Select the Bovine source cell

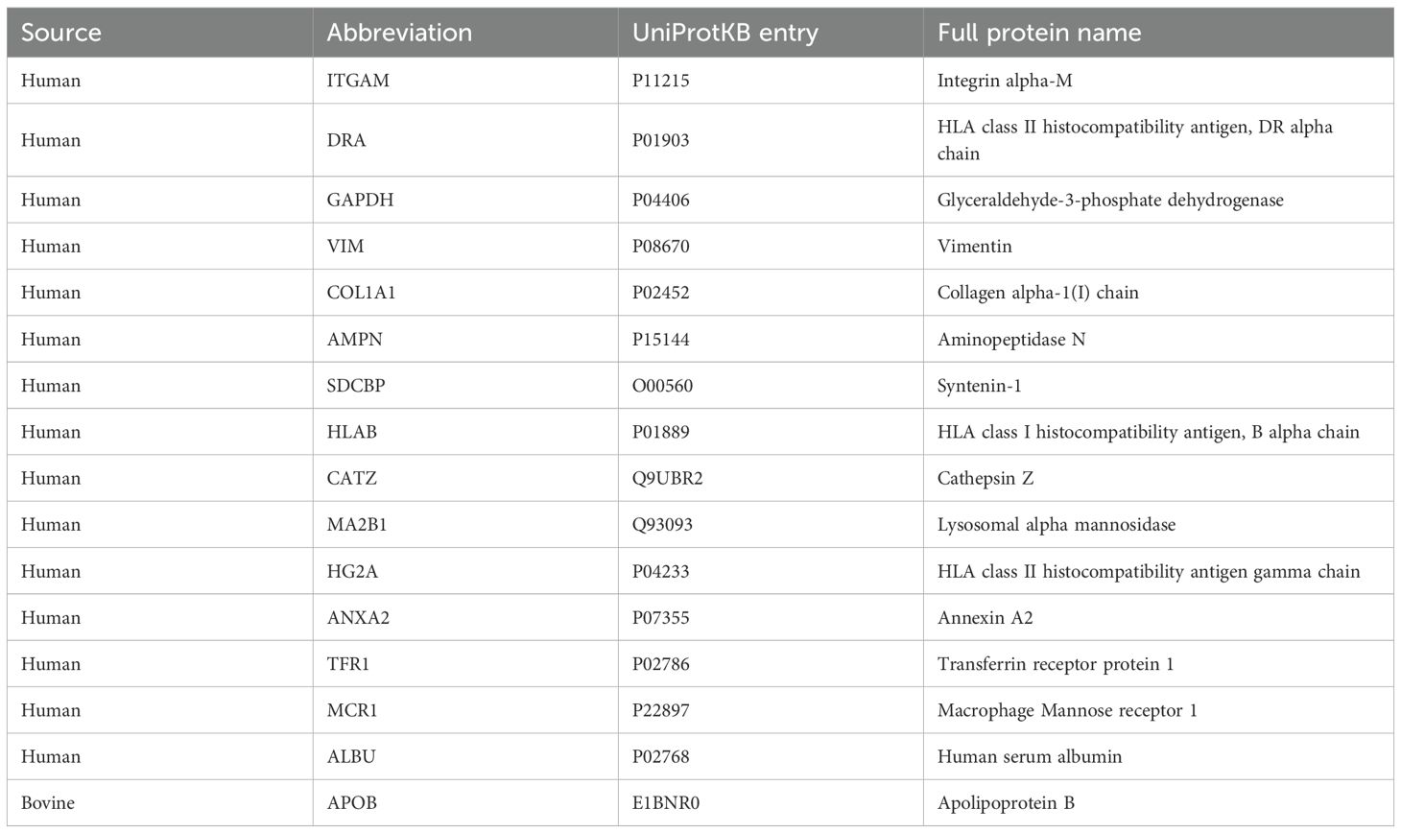pos(48,803)
